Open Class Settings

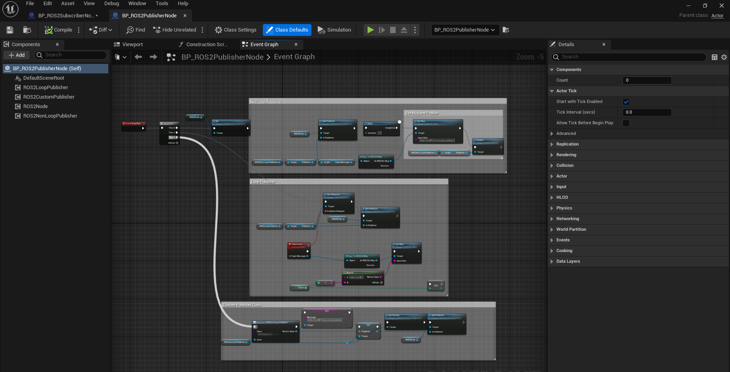click(236, 30)
